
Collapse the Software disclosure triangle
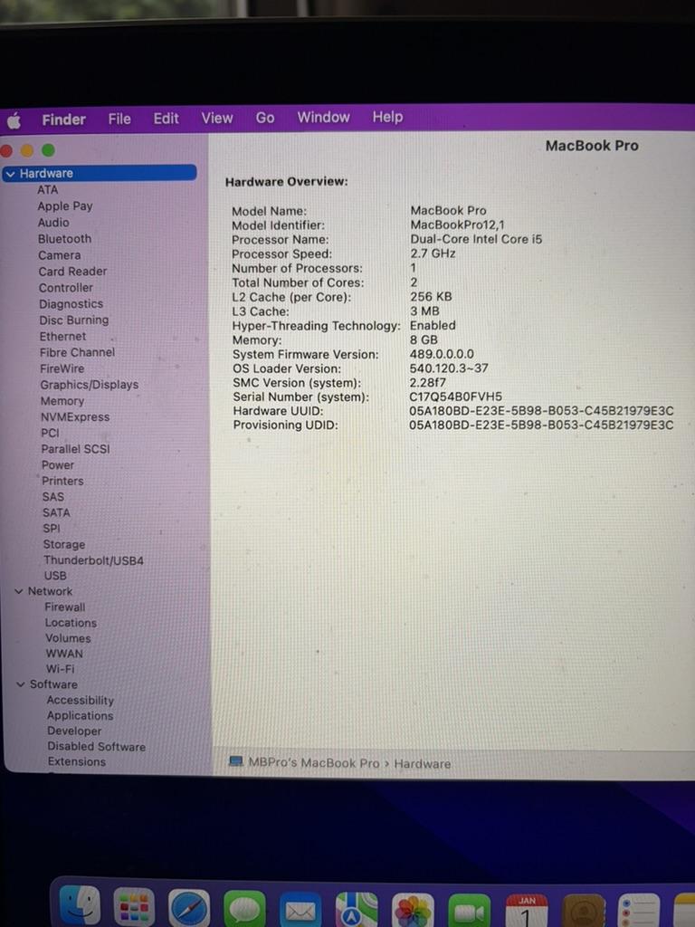pos(21,684)
